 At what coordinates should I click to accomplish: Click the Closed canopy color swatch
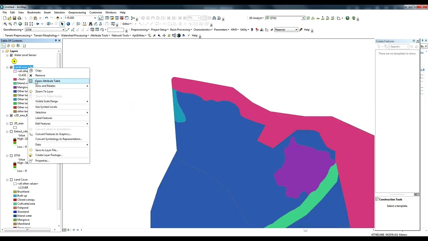(15, 200)
